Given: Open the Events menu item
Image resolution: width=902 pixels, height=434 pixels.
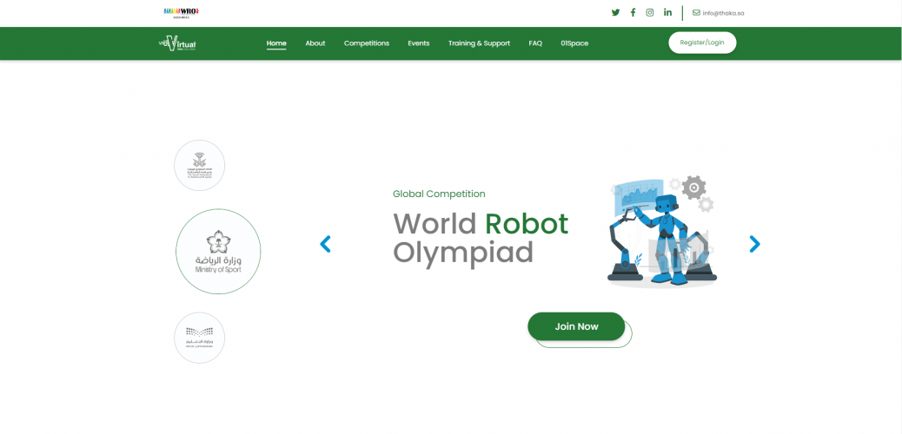Looking at the screenshot, I should (419, 43).
